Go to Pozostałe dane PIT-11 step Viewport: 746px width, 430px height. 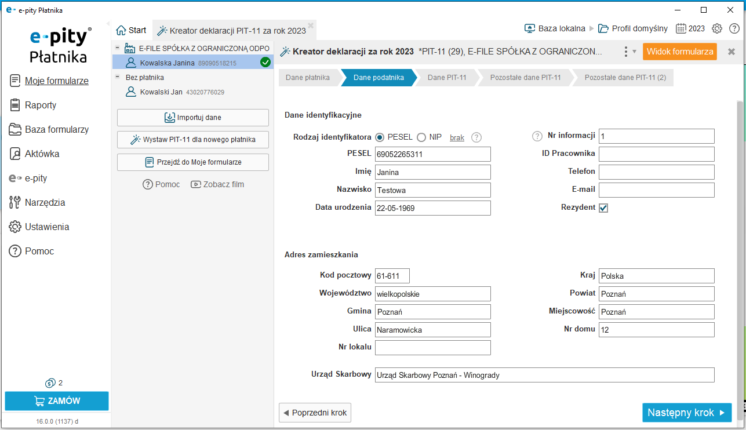click(x=525, y=78)
